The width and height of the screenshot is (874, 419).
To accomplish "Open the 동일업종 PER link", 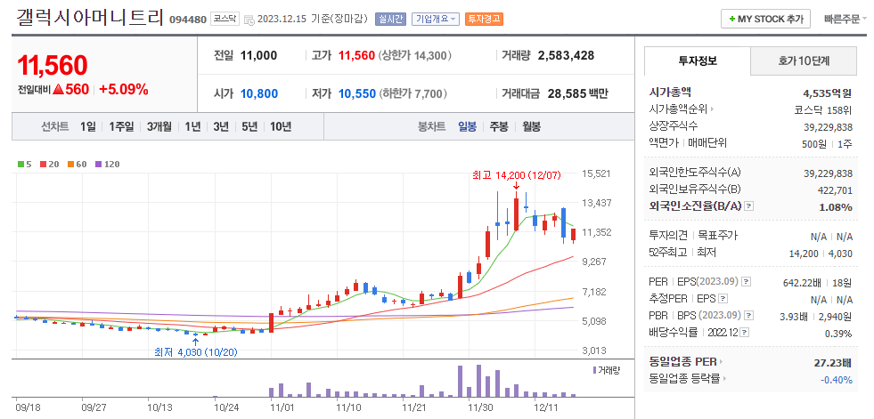I will pyautogui.click(x=686, y=362).
